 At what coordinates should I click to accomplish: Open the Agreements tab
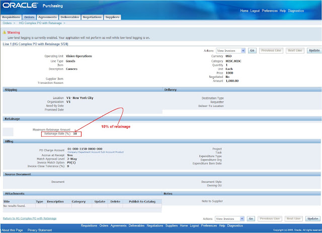click(x=47, y=17)
